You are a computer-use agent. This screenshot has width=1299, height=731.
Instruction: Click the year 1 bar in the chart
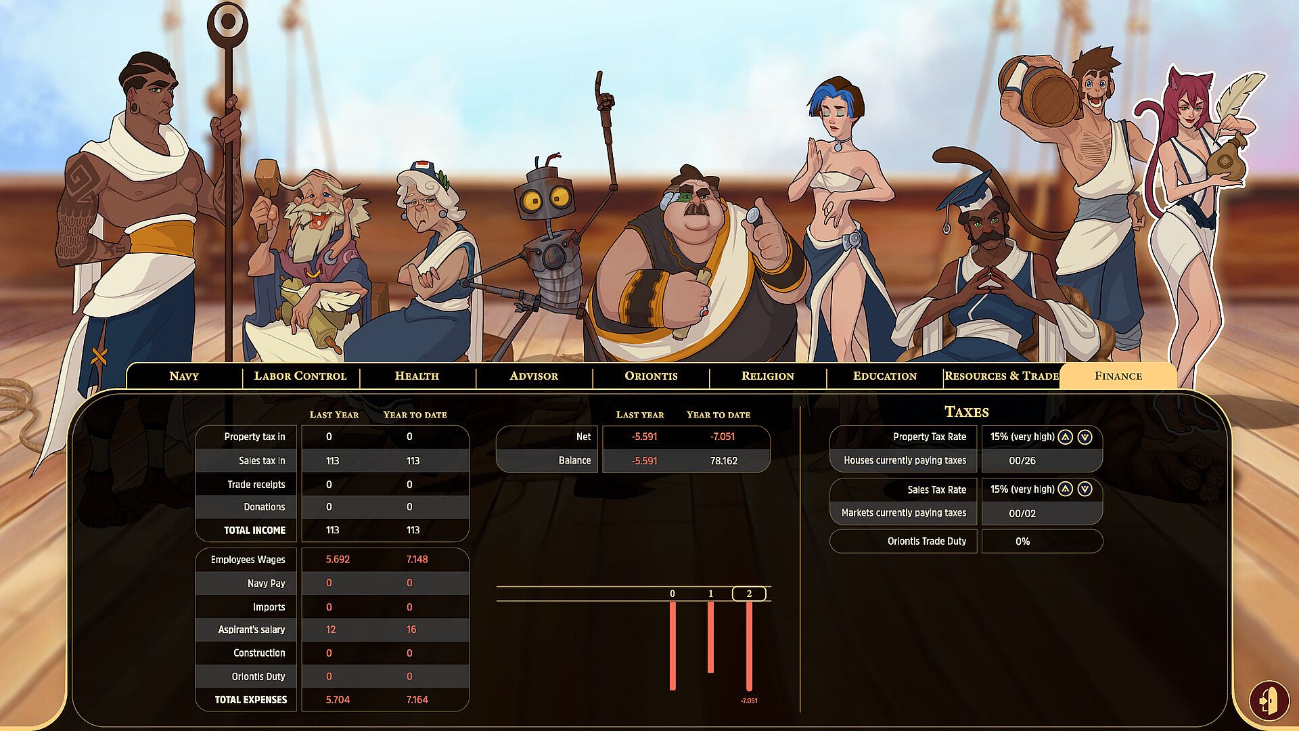coord(710,636)
